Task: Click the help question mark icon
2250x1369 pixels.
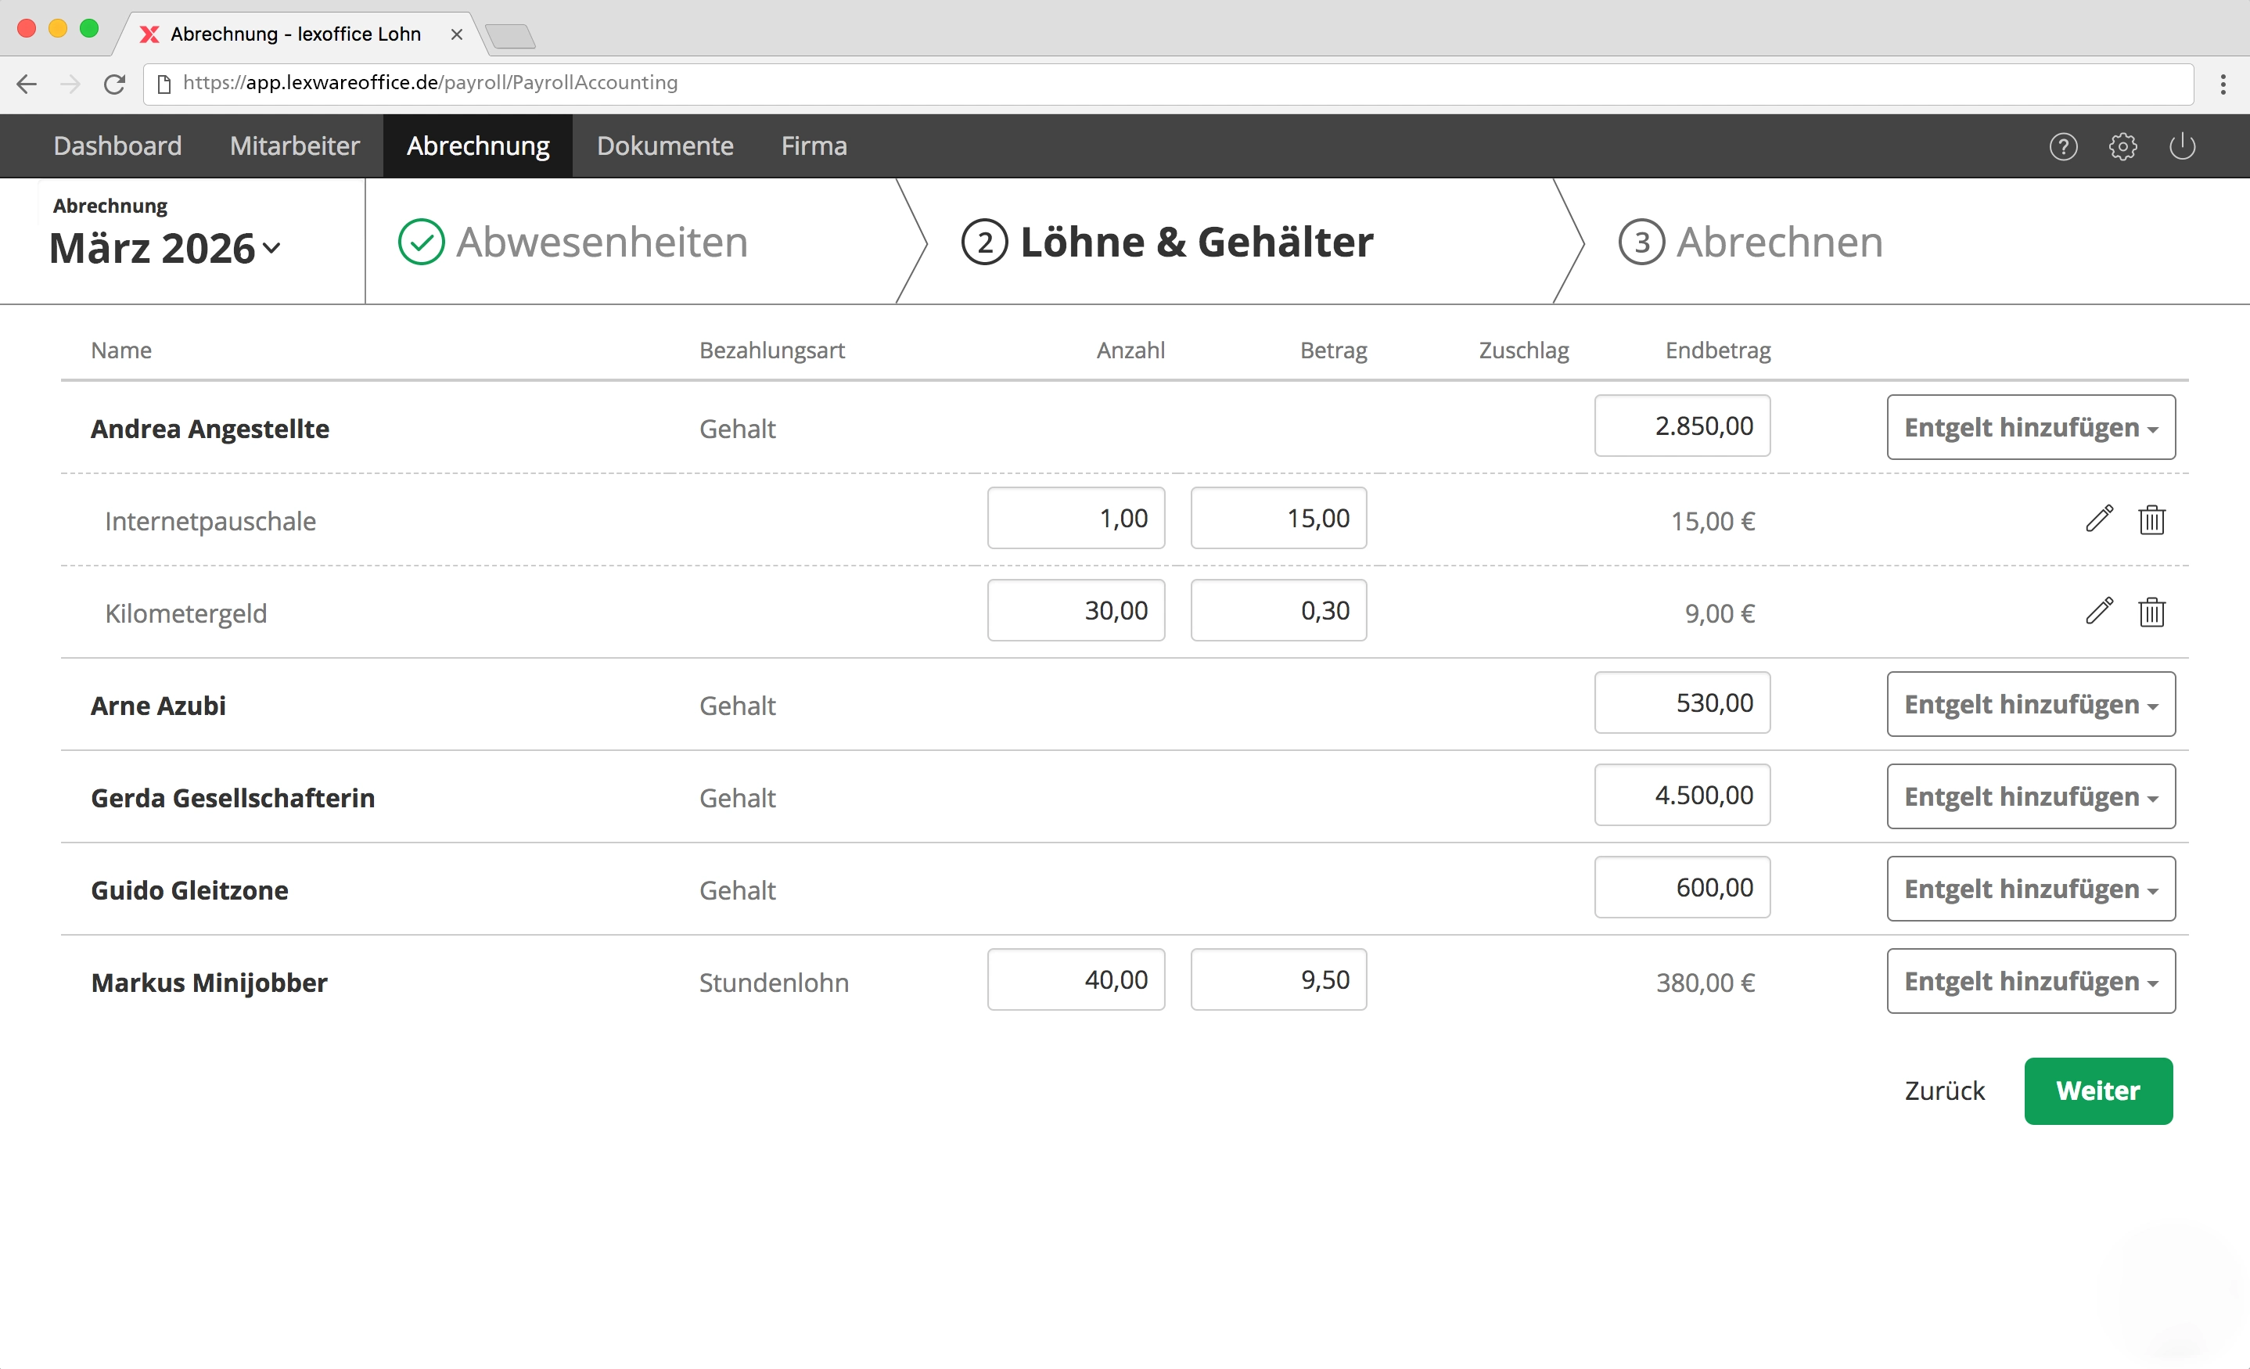Action: pos(2063,146)
